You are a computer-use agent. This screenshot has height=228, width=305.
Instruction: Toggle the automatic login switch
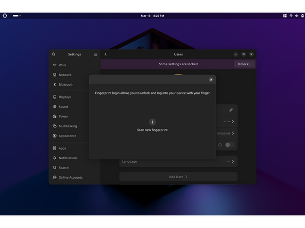tap(230, 145)
